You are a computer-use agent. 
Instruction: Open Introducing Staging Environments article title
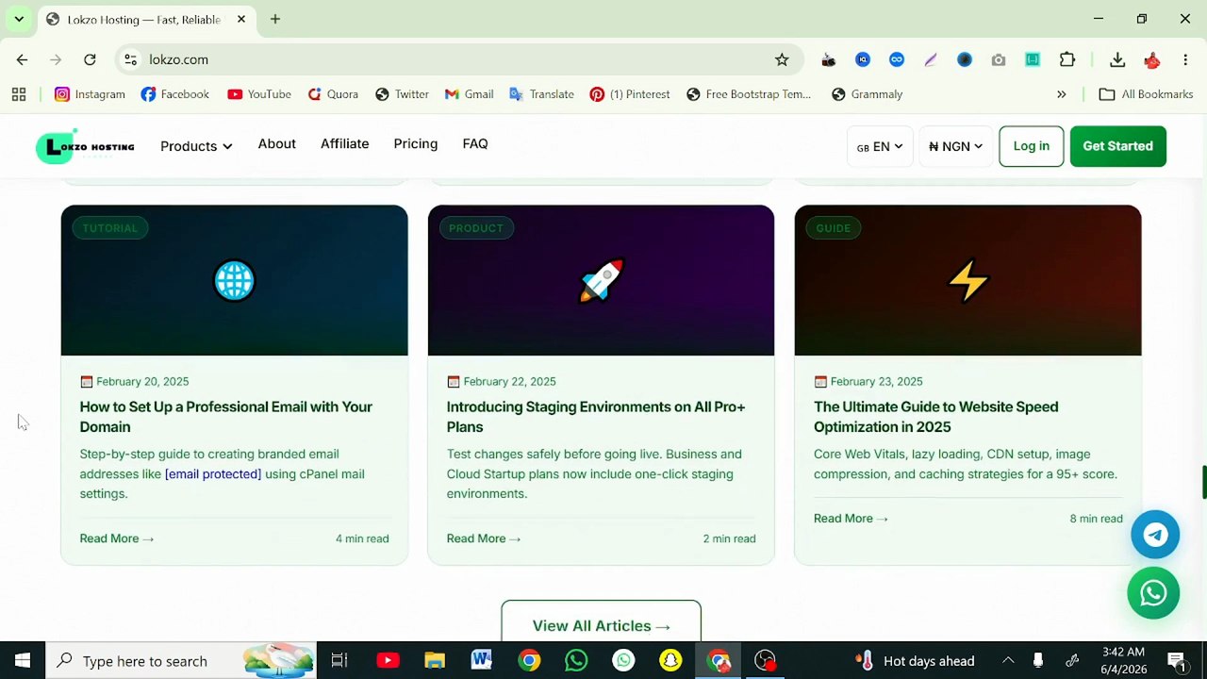click(596, 417)
